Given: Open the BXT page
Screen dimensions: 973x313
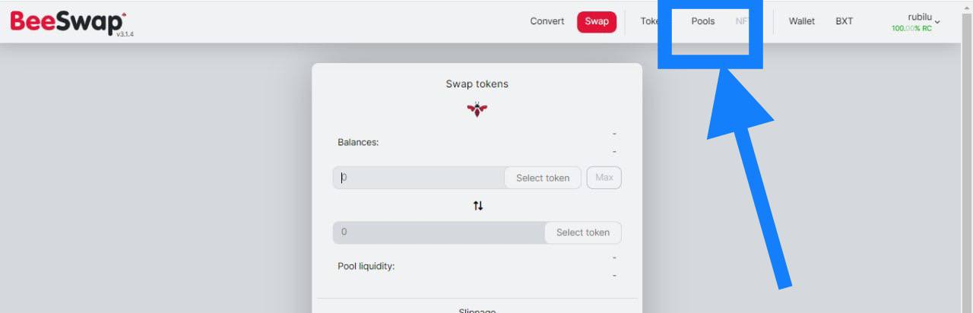Looking at the screenshot, I should click(x=845, y=21).
